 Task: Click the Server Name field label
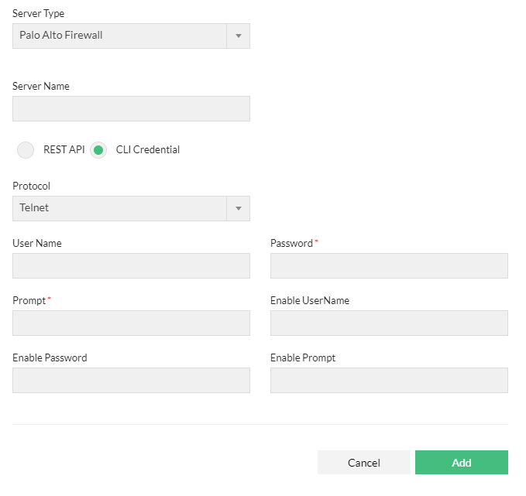[41, 87]
